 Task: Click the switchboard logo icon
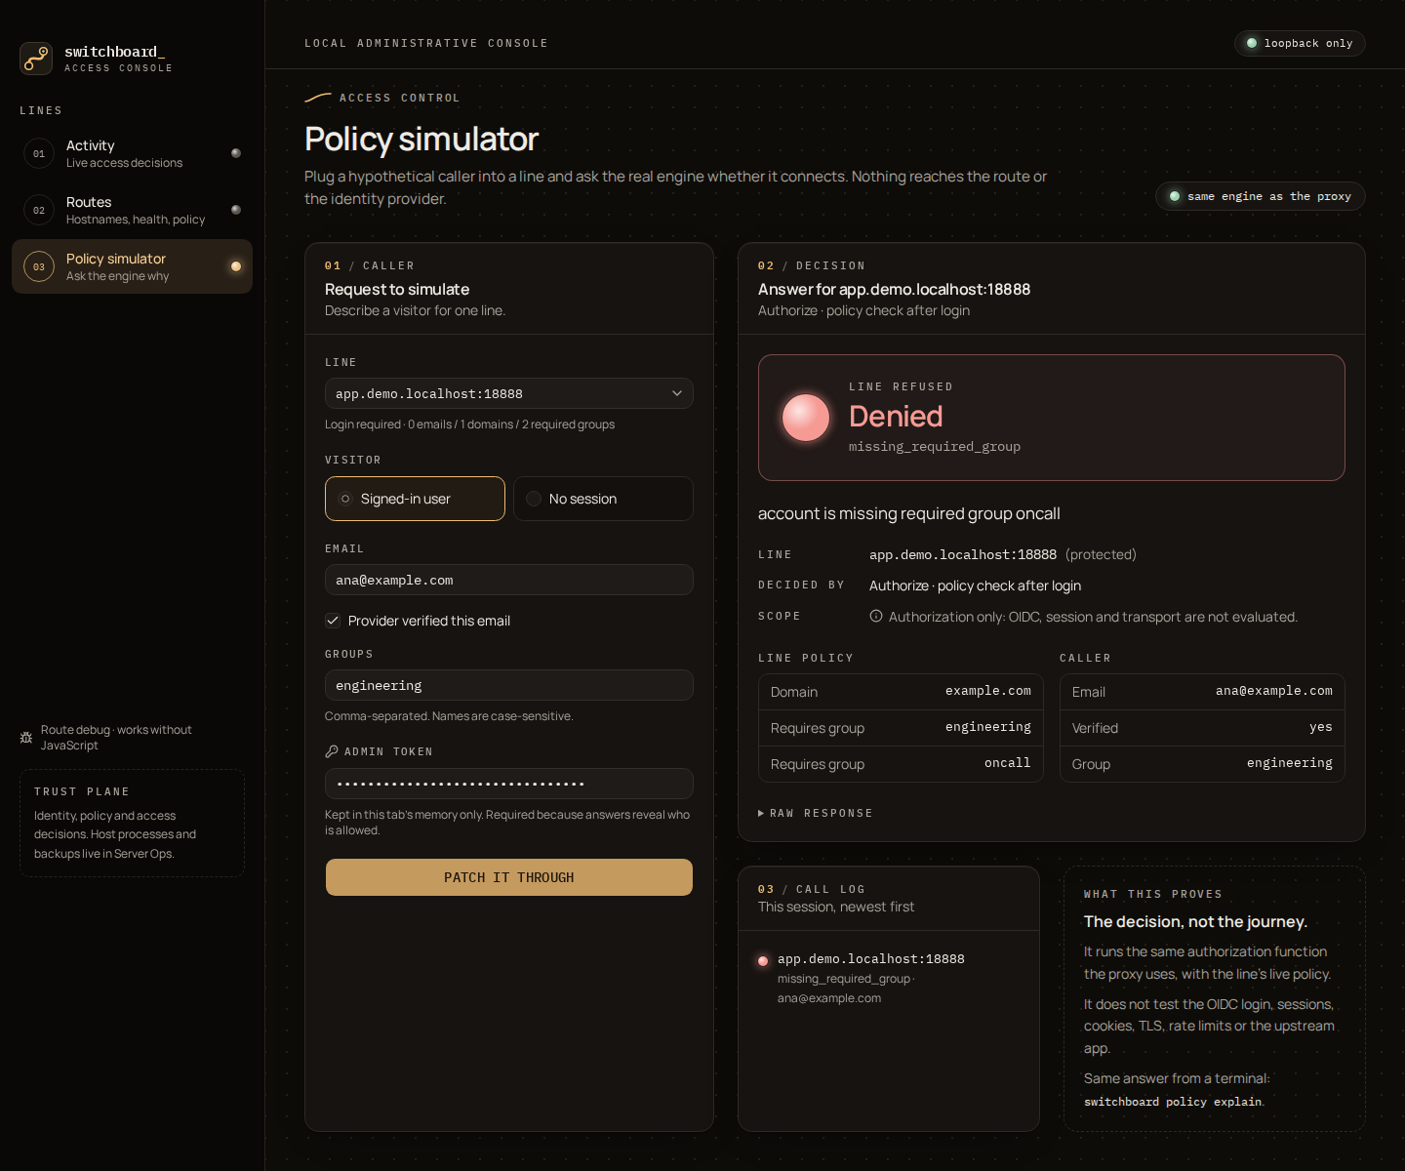coord(36,59)
